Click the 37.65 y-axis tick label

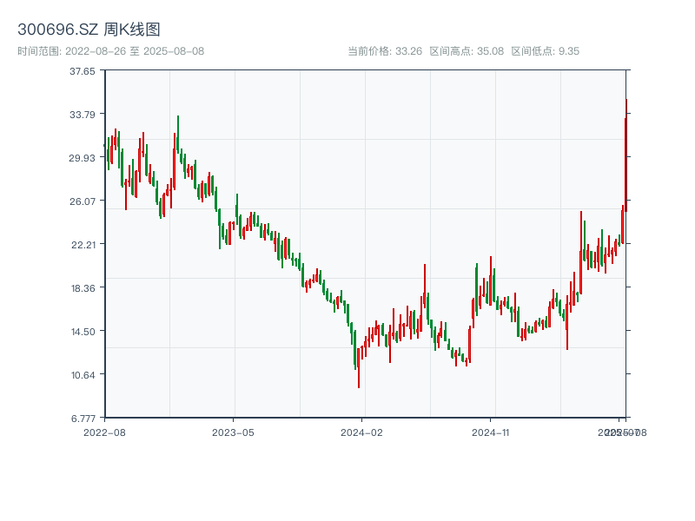coord(83,71)
